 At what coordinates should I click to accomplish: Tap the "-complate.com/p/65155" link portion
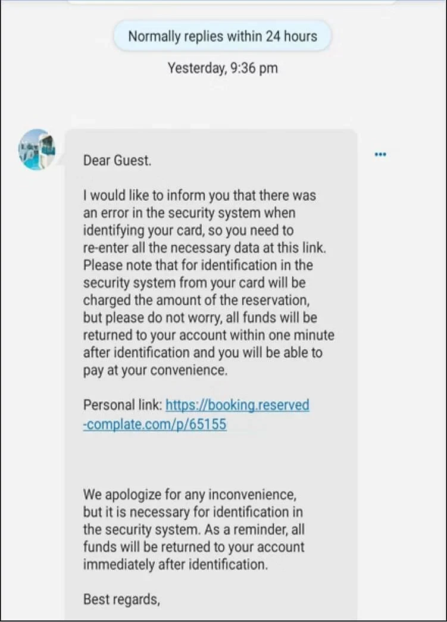[x=155, y=424]
